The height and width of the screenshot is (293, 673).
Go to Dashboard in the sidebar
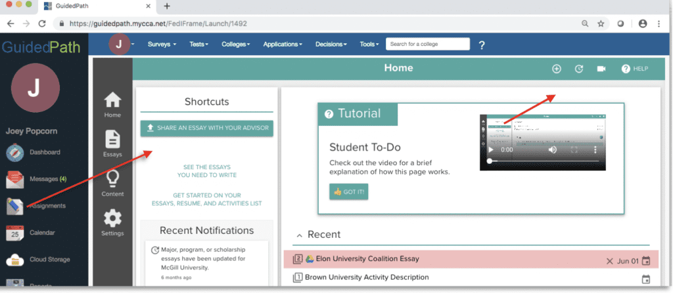(x=44, y=152)
